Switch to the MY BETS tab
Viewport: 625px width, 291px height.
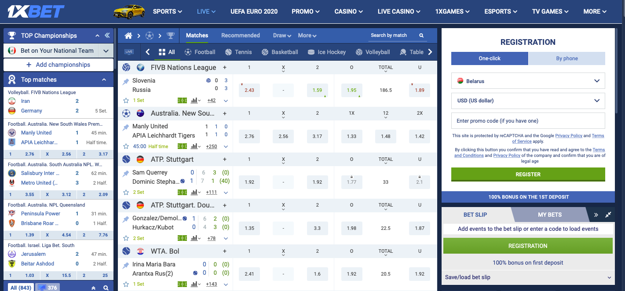(x=550, y=215)
